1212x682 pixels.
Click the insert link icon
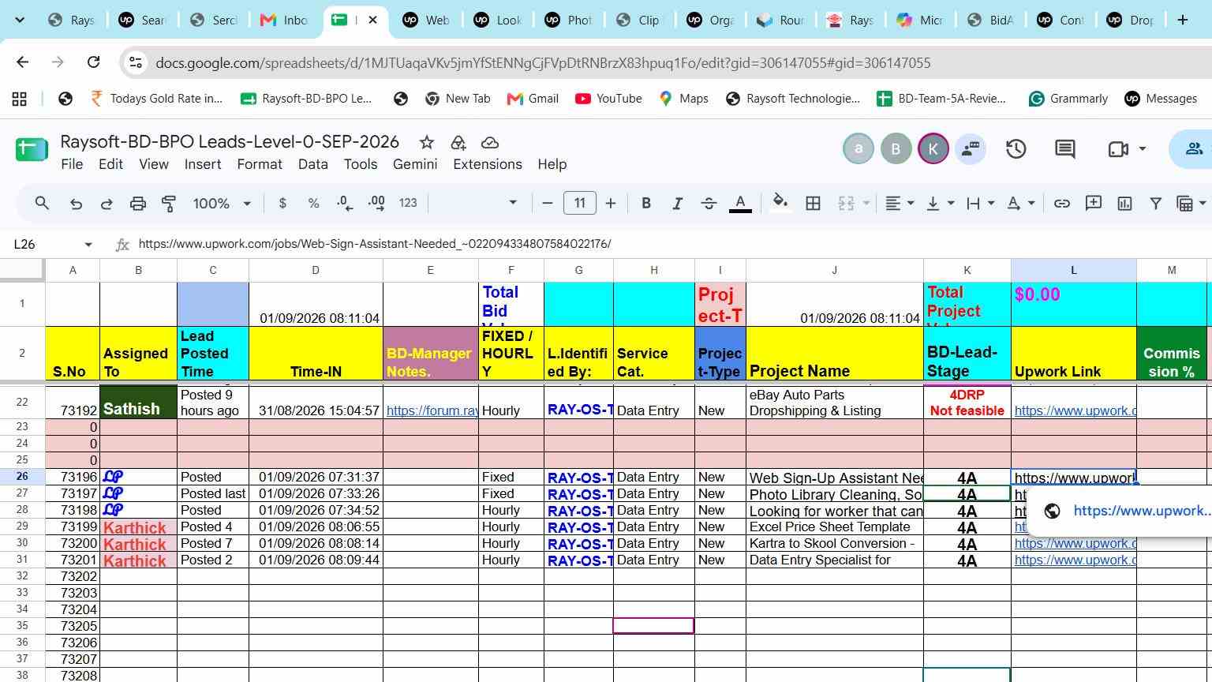coord(1062,204)
